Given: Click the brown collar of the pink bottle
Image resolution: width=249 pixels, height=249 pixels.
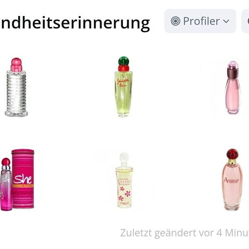Looking at the screenshot, I should (x=233, y=71).
